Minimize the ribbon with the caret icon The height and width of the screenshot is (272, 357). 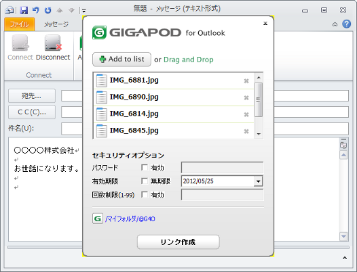coord(335,24)
